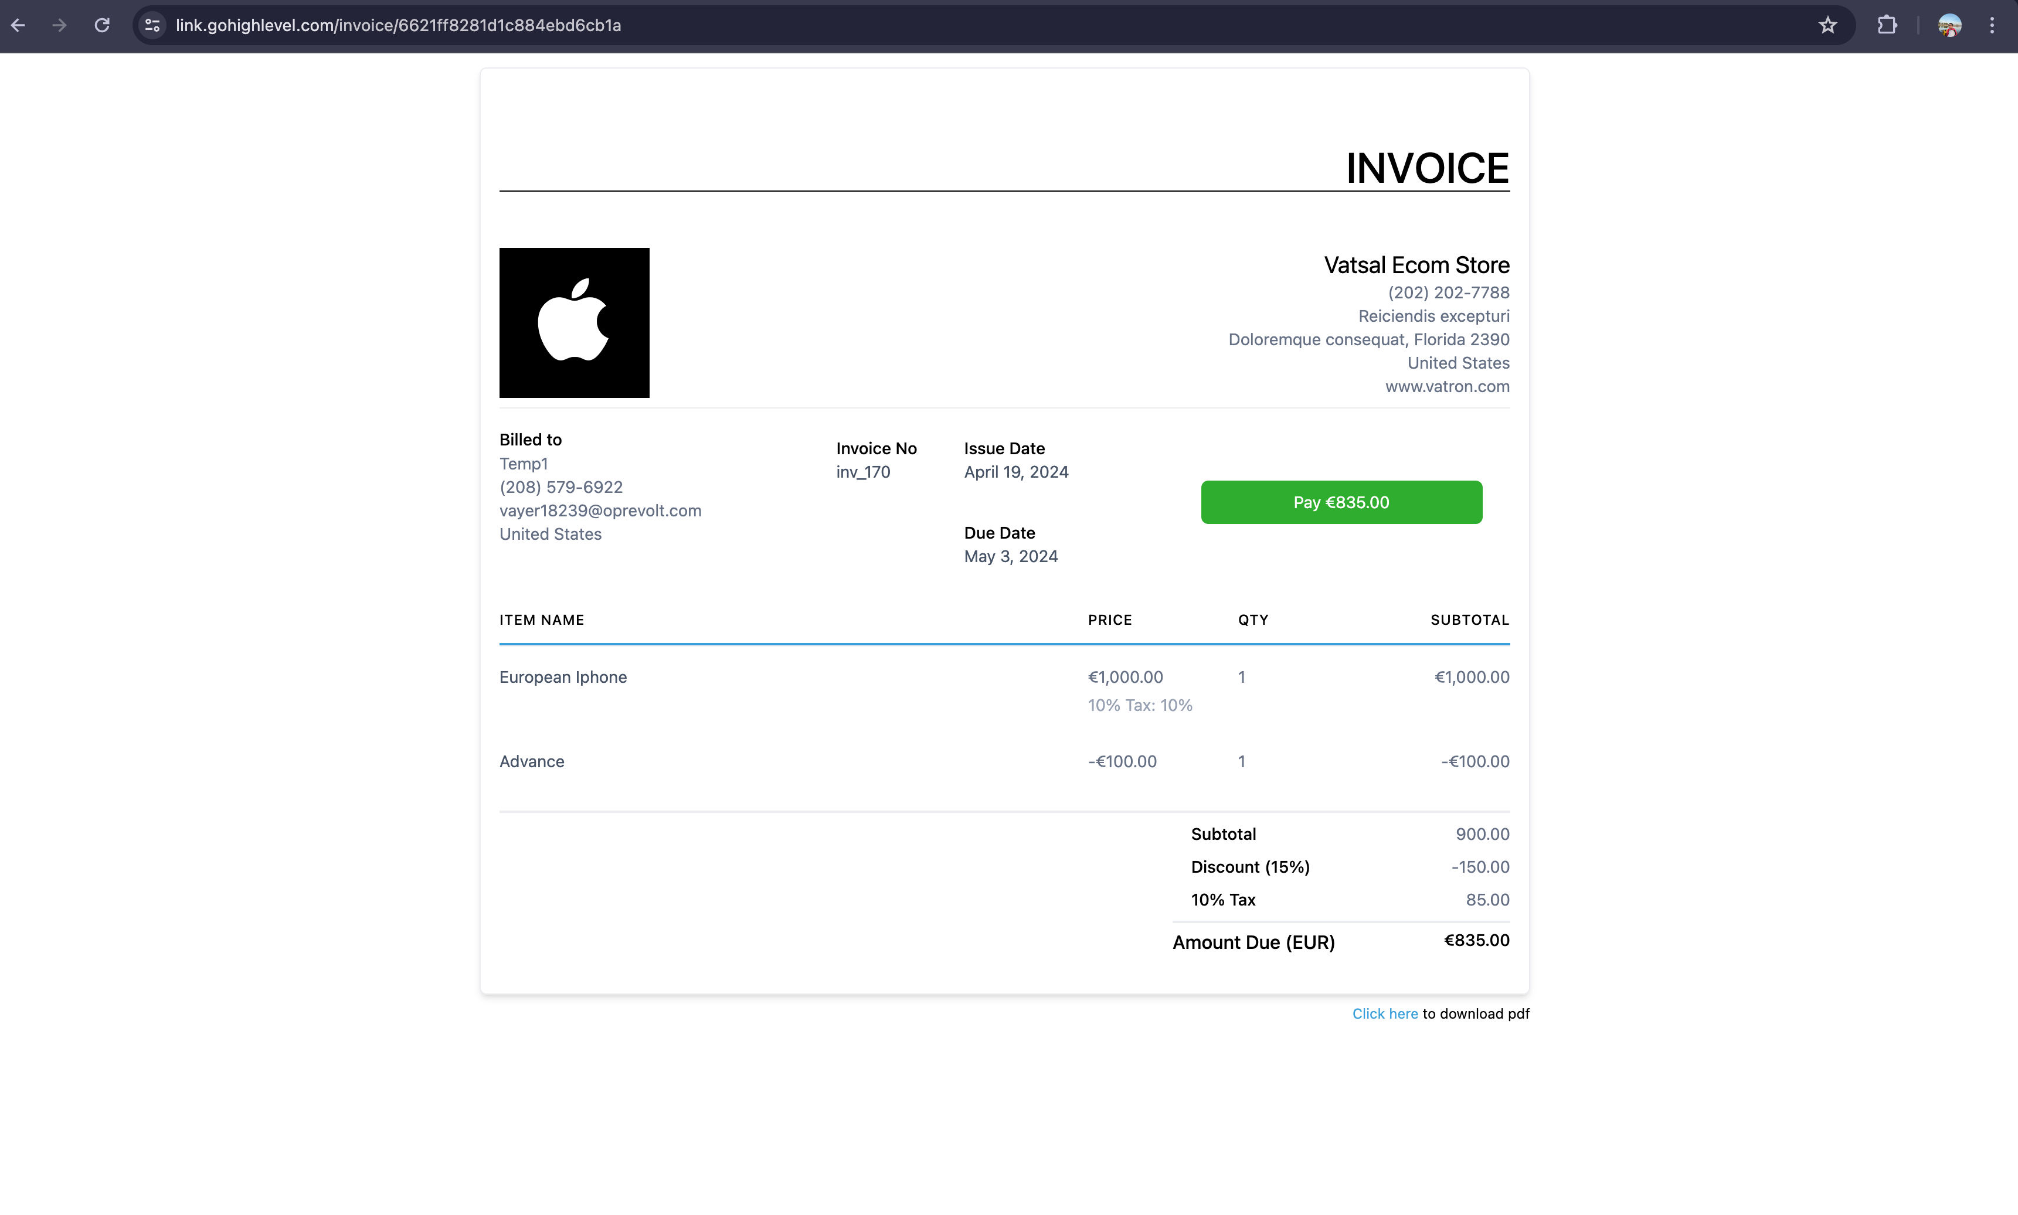The height and width of the screenshot is (1215, 2018).
Task: Click the vayer18239@oprevolt.com email address
Action: pyautogui.click(x=600, y=511)
